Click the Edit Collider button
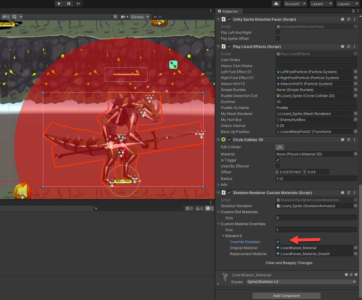This screenshot has height=300, width=362. pyautogui.click(x=280, y=147)
